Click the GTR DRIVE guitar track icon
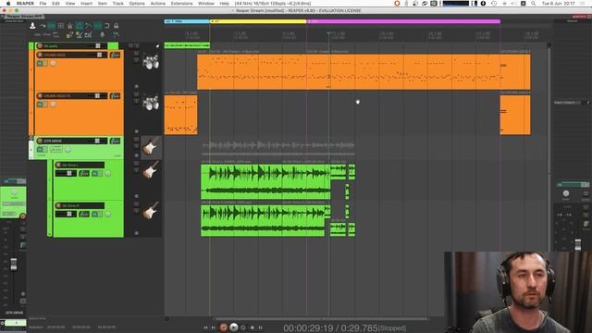592x333 pixels. (x=151, y=147)
